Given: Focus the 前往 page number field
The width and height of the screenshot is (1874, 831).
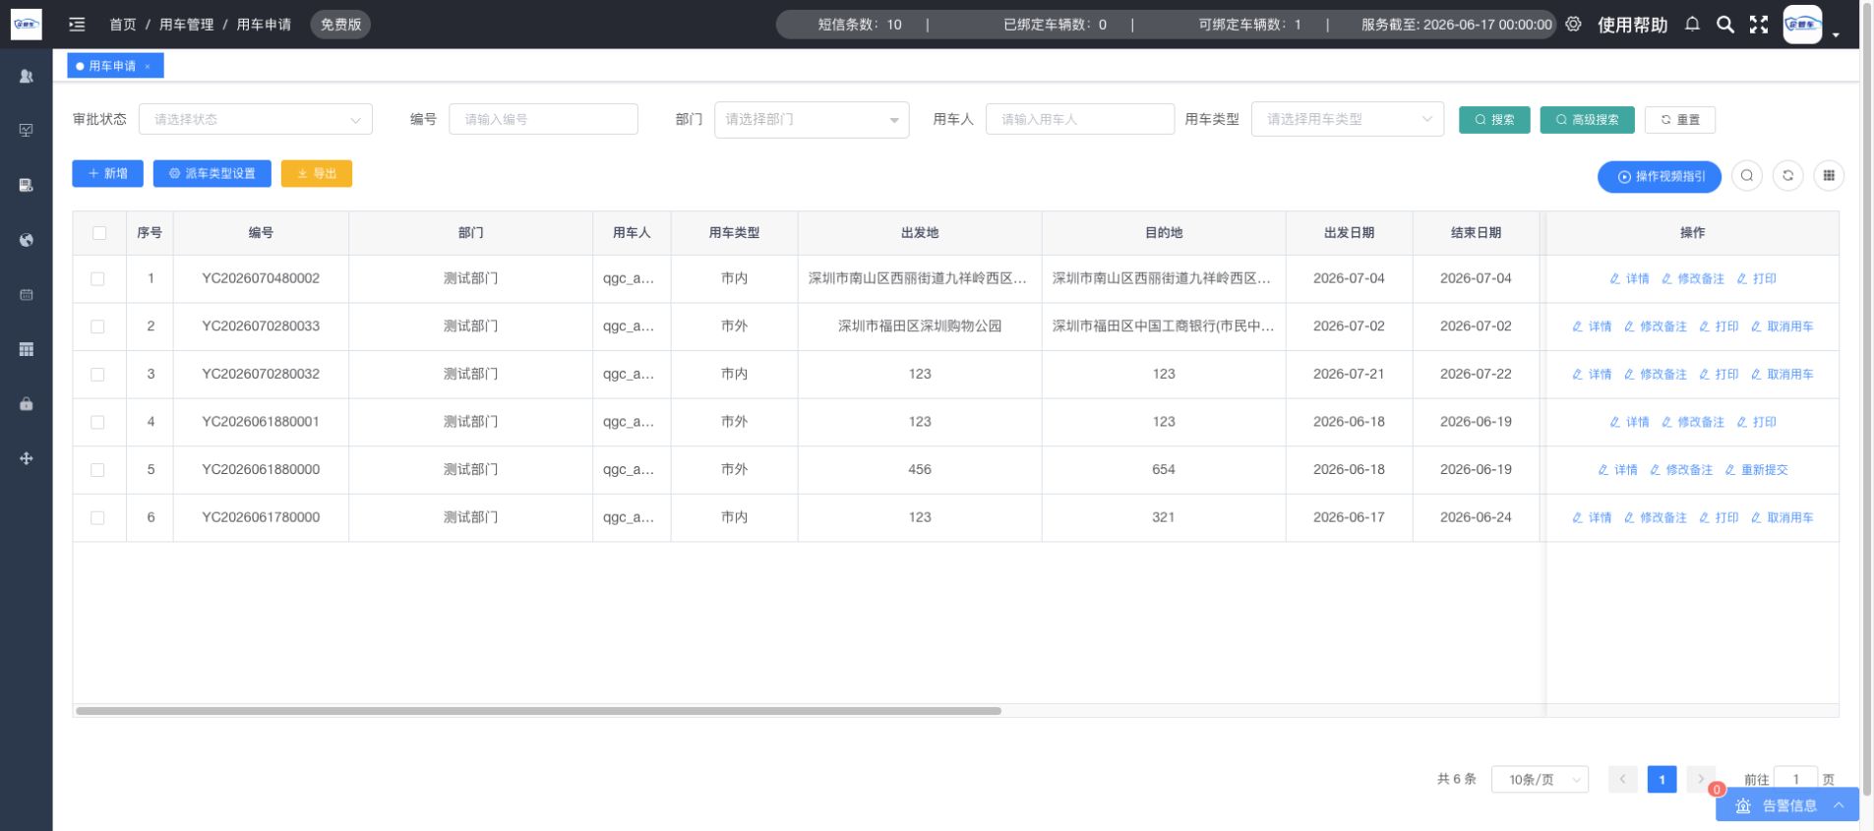Looking at the screenshot, I should click(1795, 779).
